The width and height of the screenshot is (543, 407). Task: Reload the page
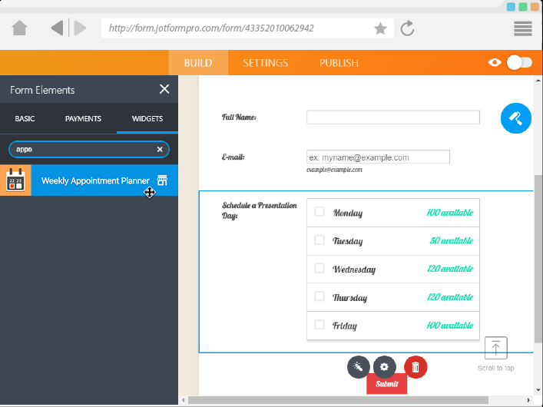(407, 28)
